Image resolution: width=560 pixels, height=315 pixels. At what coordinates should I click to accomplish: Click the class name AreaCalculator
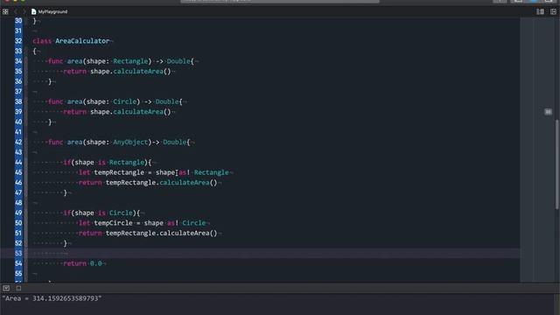click(x=82, y=41)
